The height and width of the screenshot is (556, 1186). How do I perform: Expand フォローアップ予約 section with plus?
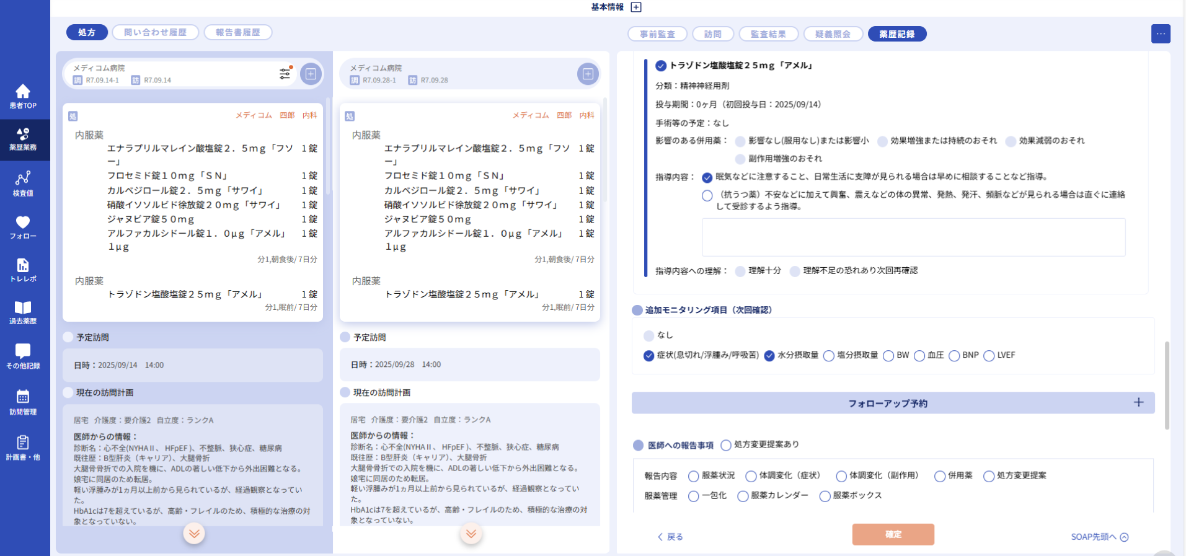click(1138, 403)
